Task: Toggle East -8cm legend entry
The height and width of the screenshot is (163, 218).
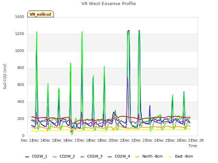Action: tap(181, 156)
